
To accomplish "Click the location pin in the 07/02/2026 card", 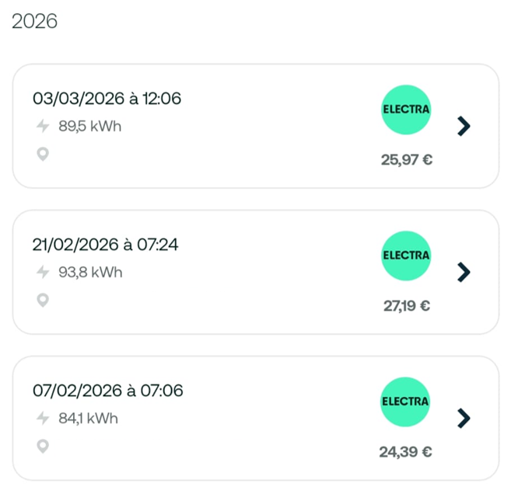I will coord(43,446).
